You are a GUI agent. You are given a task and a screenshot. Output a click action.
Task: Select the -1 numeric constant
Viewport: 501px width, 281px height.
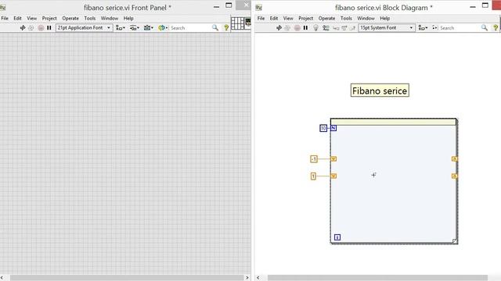[x=314, y=158]
